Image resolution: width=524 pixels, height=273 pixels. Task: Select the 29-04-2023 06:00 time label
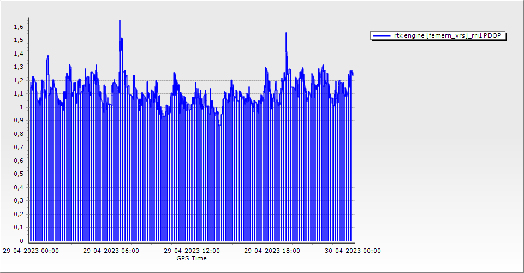(111, 251)
